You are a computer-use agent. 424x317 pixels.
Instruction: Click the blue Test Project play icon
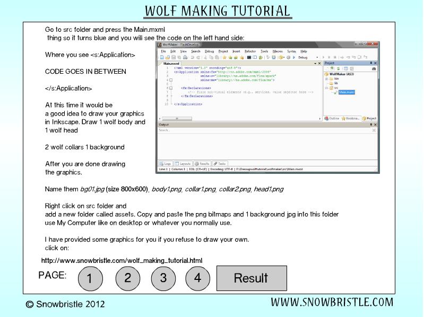294,57
